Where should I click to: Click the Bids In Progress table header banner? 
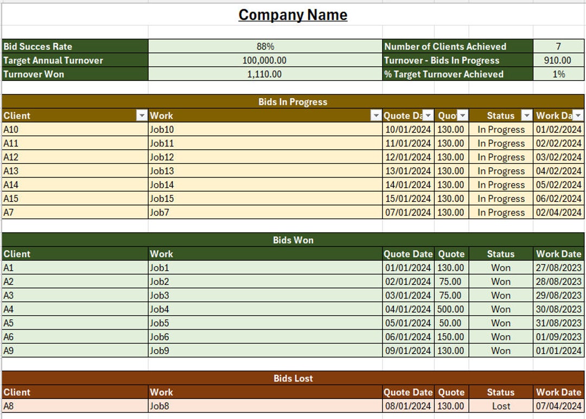pyautogui.click(x=292, y=101)
